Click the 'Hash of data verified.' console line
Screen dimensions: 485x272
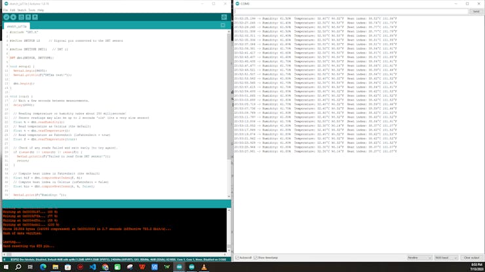click(22, 233)
